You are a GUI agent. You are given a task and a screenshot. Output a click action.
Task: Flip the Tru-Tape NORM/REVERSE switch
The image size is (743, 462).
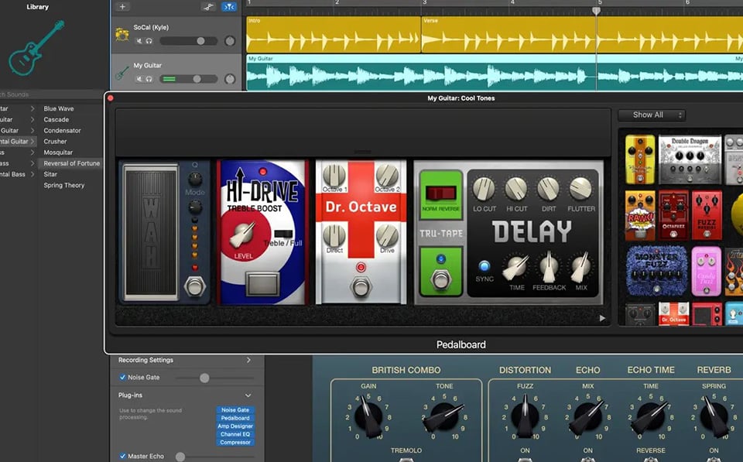[440, 193]
